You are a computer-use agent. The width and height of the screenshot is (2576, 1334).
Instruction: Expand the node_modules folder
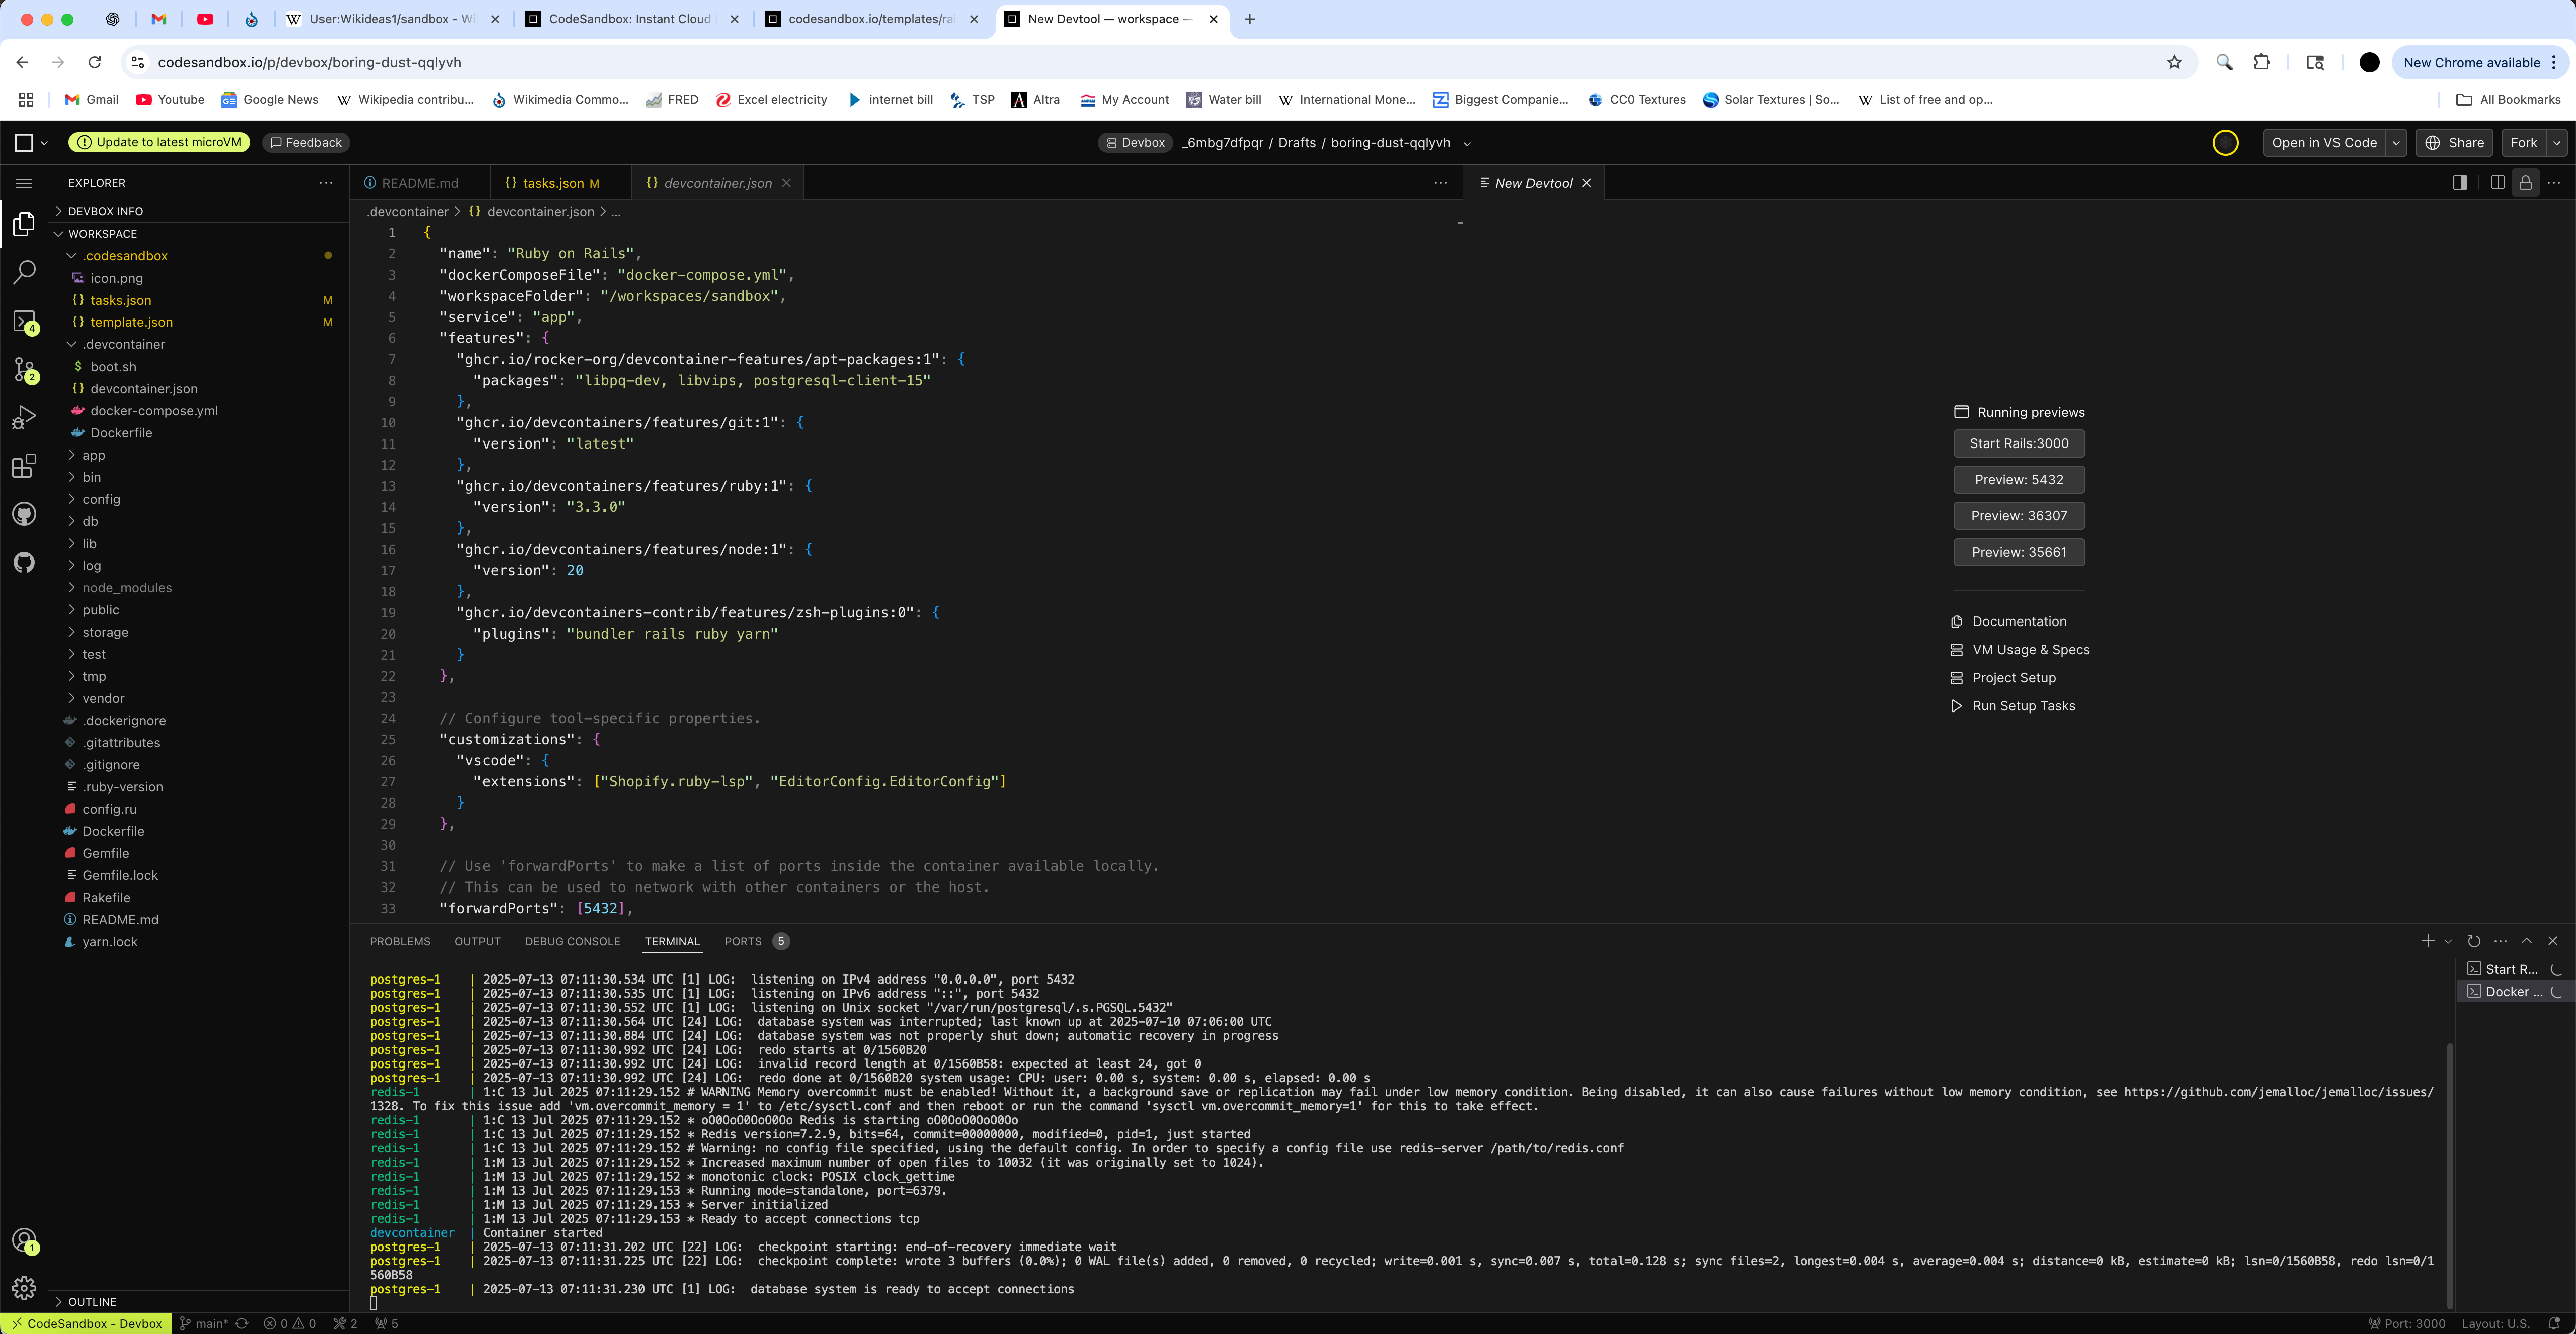coord(126,588)
